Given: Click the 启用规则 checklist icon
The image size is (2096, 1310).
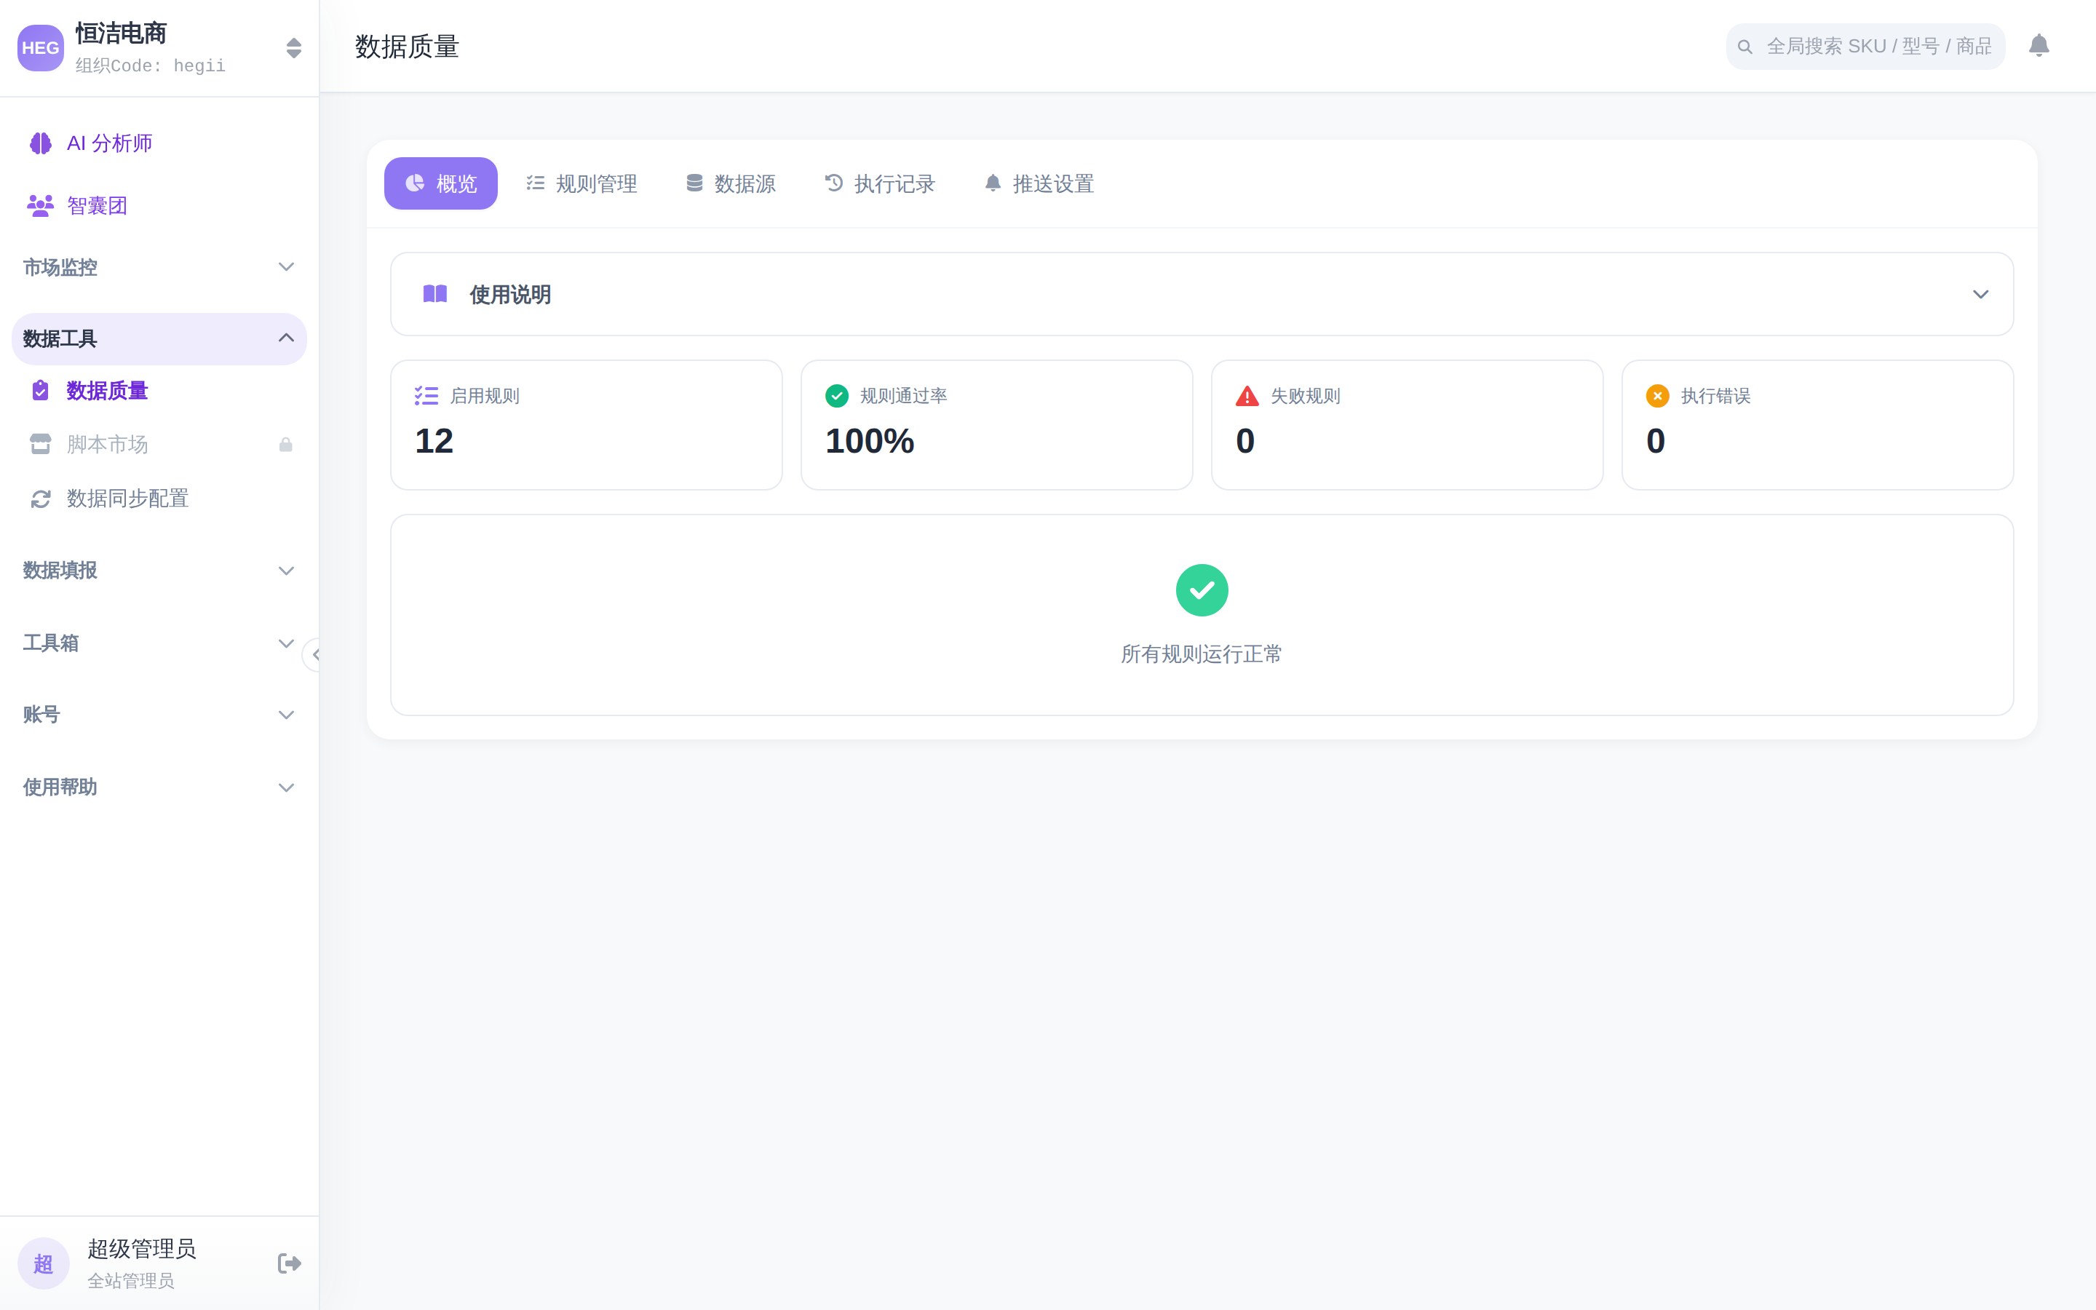Looking at the screenshot, I should (x=426, y=396).
